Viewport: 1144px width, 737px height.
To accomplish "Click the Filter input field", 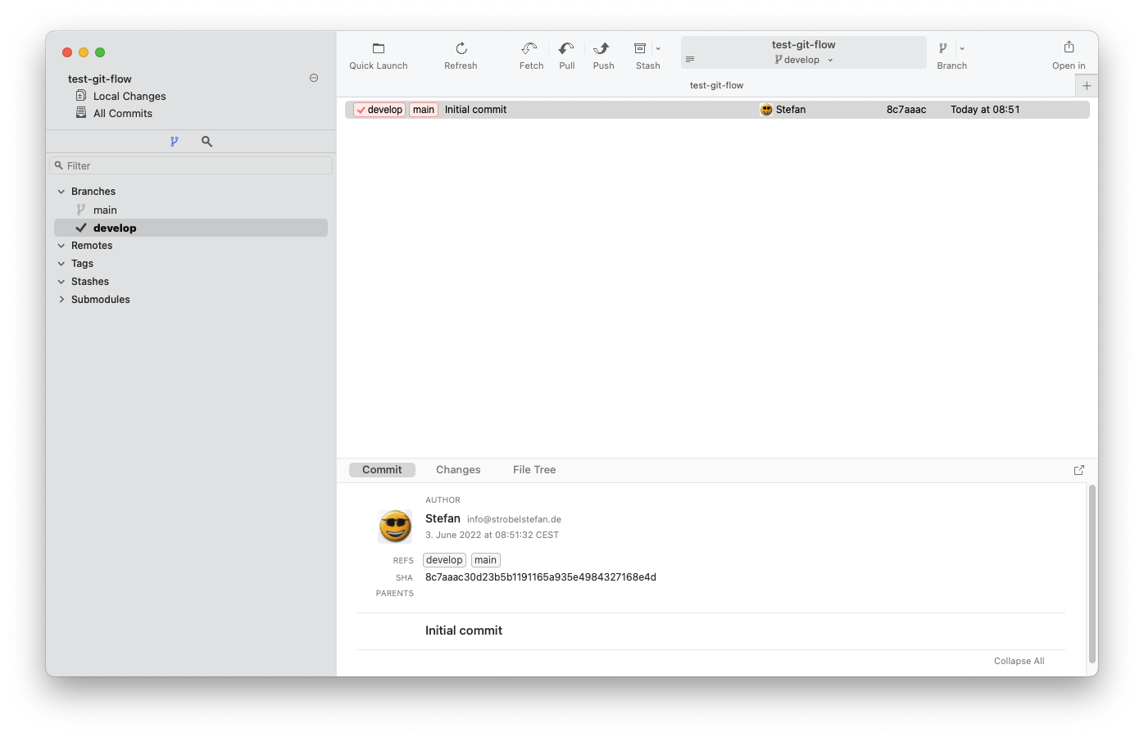I will tap(191, 165).
